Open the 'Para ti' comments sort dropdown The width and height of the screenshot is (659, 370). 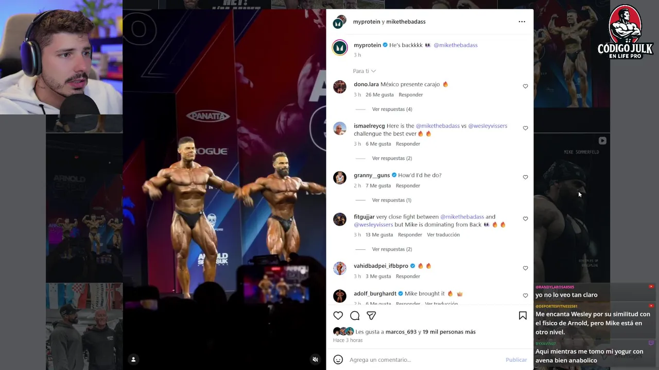pyautogui.click(x=364, y=71)
